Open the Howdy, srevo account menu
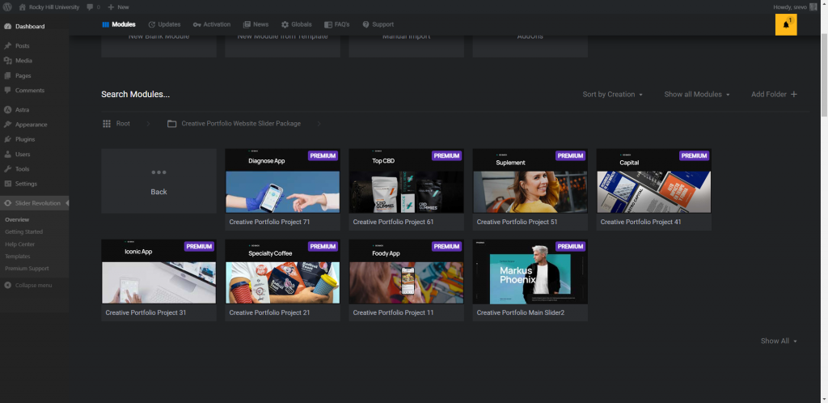828x403 pixels. (x=795, y=6)
